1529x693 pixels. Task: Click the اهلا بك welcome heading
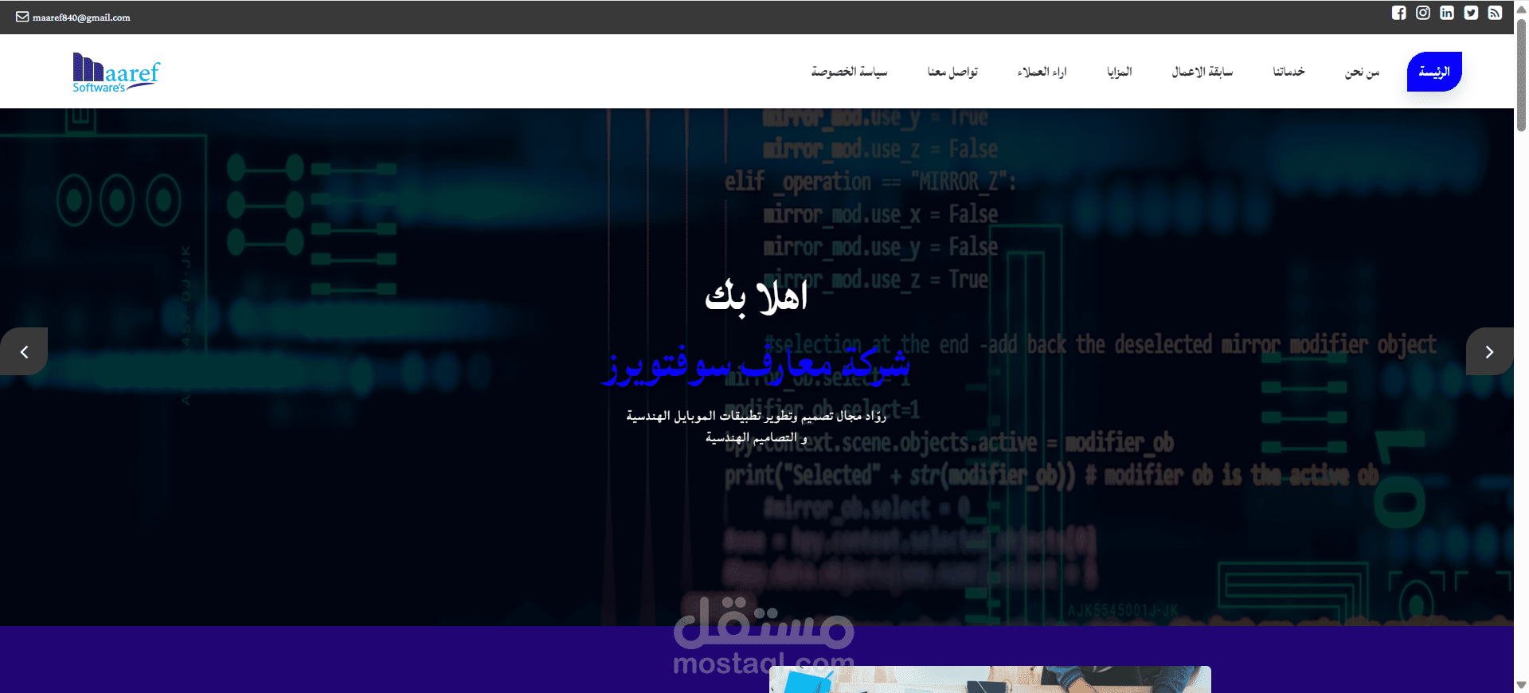pyautogui.click(x=757, y=297)
